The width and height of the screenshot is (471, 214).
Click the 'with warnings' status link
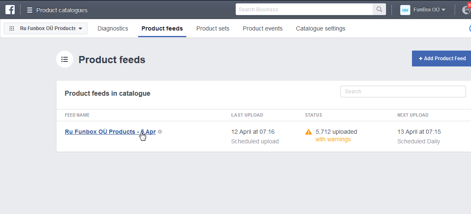[333, 139]
